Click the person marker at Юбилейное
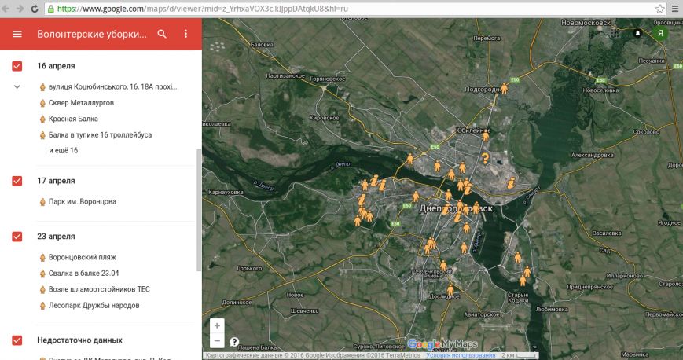 485,135
